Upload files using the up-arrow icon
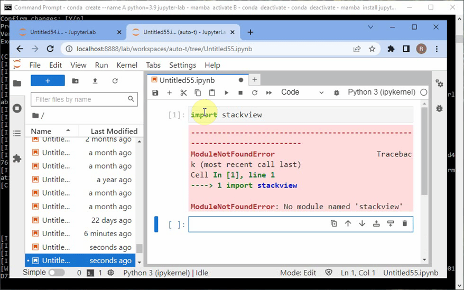 (95, 81)
